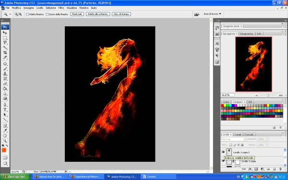Viewport: 288px width, 180px height.
Task: Select the Pen tool
Action: 5,105
